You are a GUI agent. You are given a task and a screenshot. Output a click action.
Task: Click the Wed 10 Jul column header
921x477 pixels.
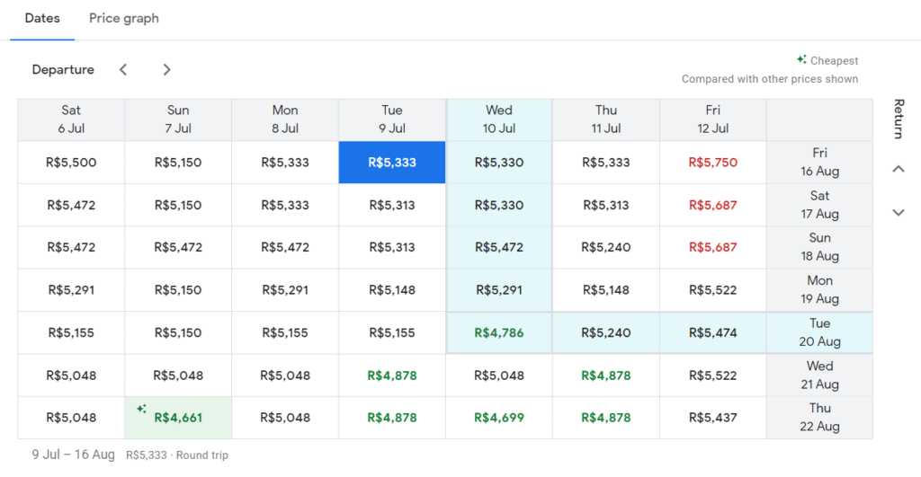(x=499, y=119)
